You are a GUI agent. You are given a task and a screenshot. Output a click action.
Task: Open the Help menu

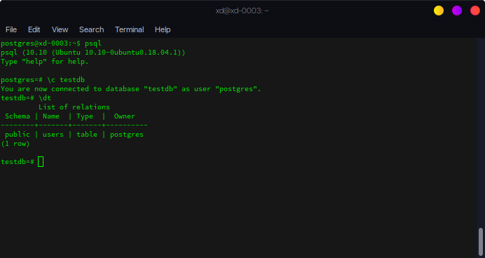(163, 29)
